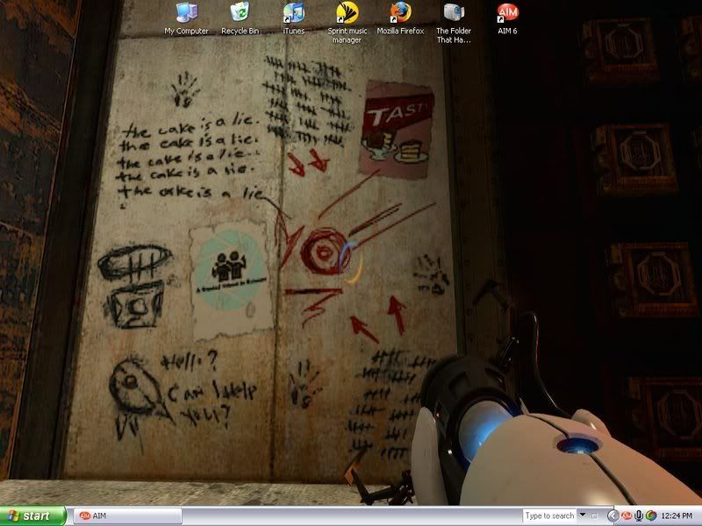Click the "Type to search" deskbar field
Viewport: 702px width, 526px height.
[549, 515]
